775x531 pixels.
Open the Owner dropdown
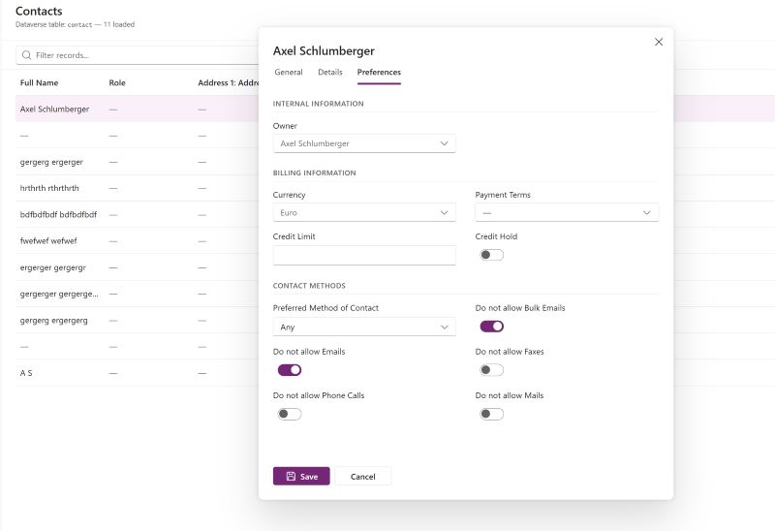tap(364, 143)
